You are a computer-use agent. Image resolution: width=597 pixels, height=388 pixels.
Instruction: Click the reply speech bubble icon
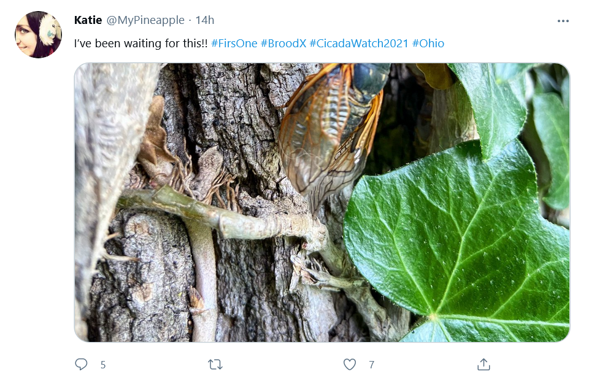[81, 365]
